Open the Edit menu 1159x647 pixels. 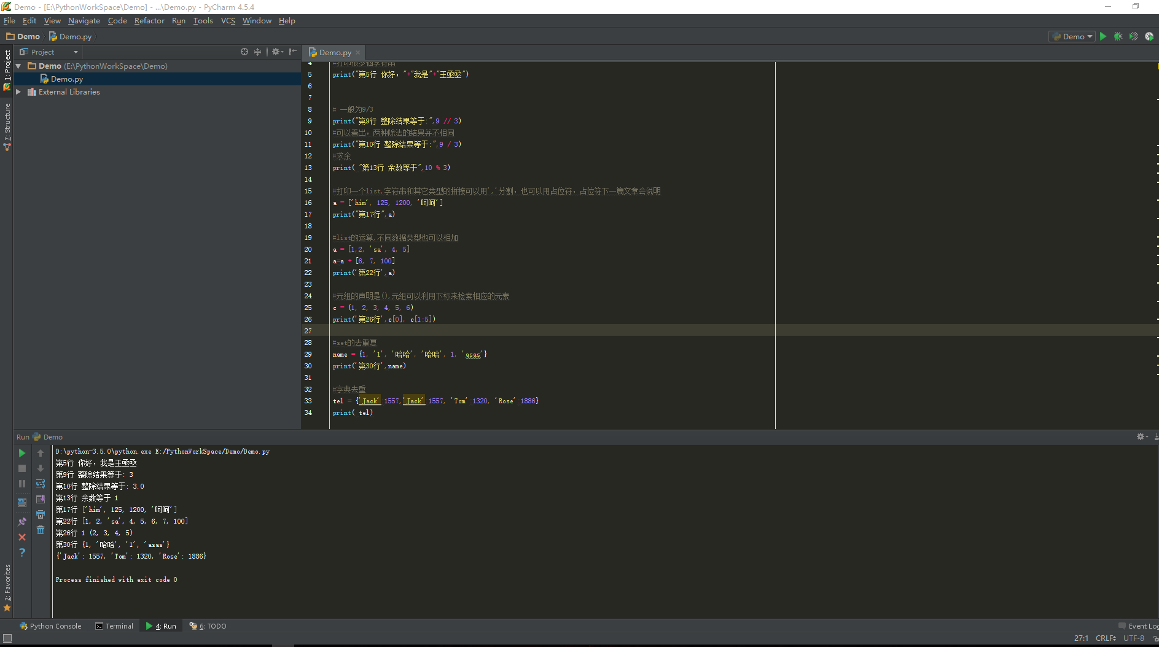pos(29,21)
